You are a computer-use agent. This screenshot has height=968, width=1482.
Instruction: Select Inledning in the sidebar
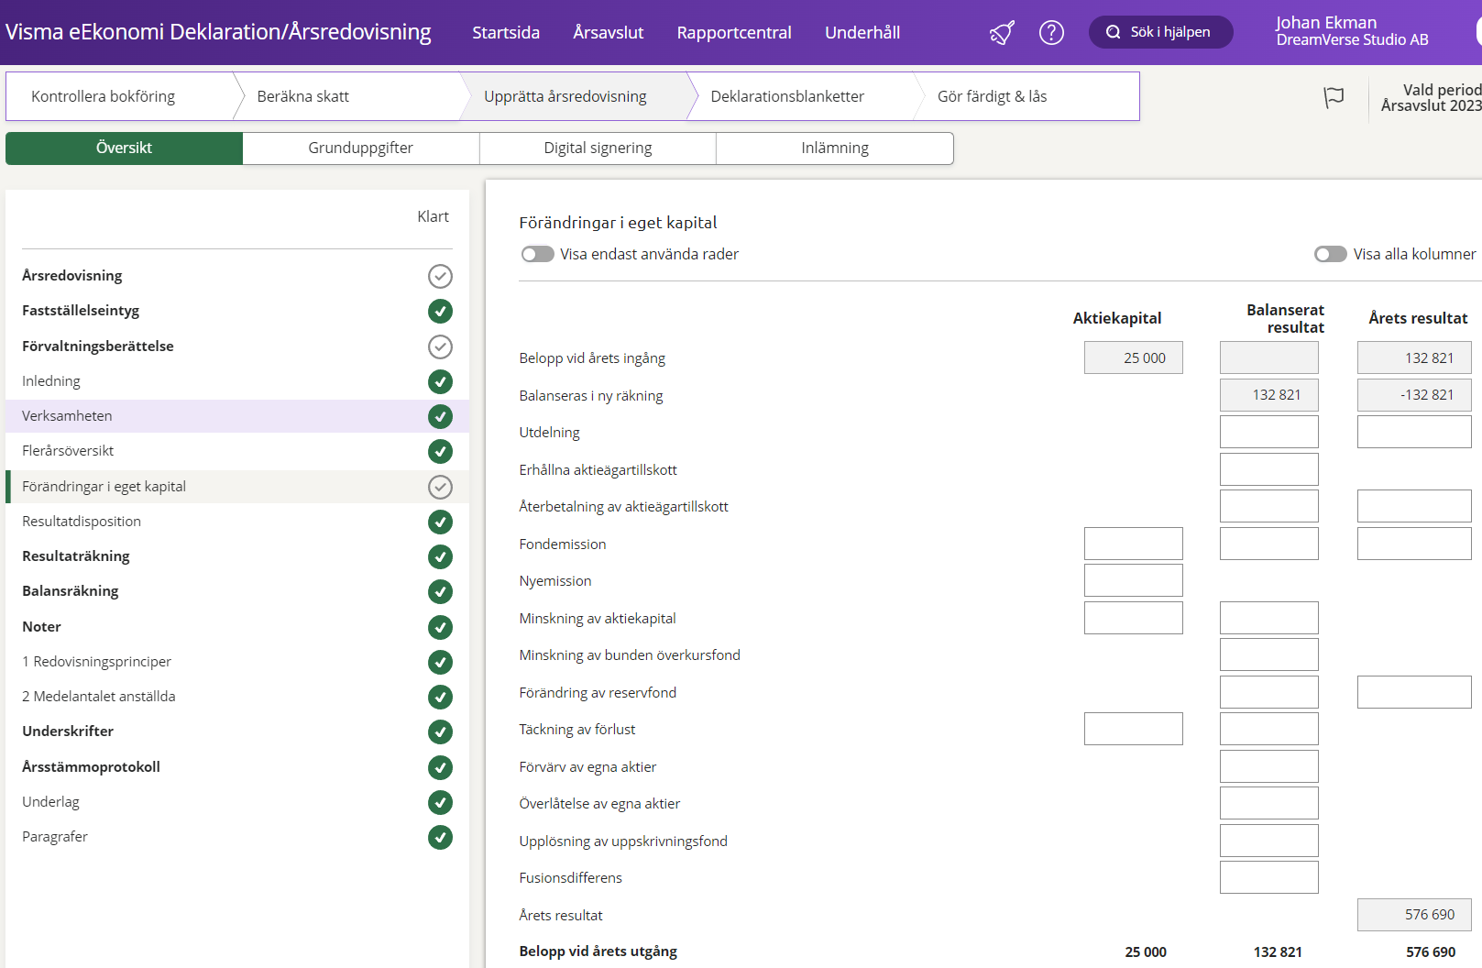[x=51, y=381]
